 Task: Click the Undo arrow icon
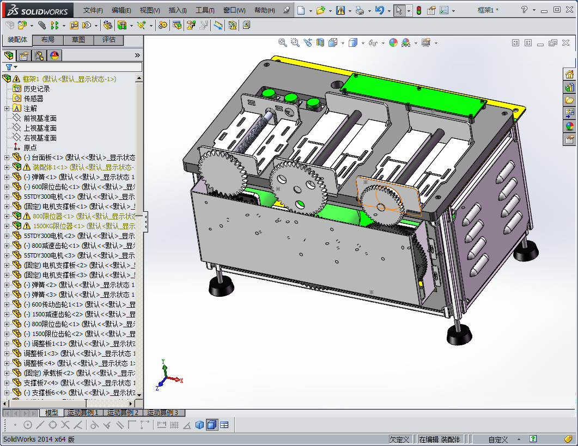point(379,10)
